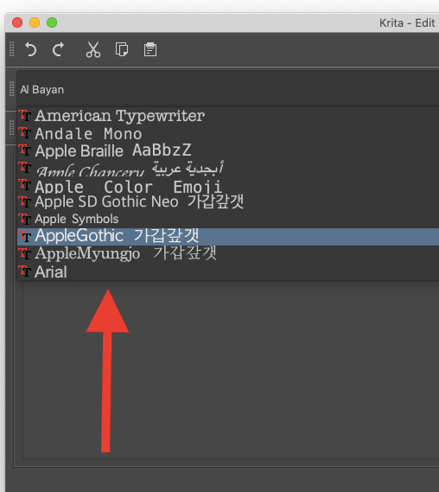
Task: Pick the Apple Braille font entry
Action: pyautogui.click(x=228, y=151)
